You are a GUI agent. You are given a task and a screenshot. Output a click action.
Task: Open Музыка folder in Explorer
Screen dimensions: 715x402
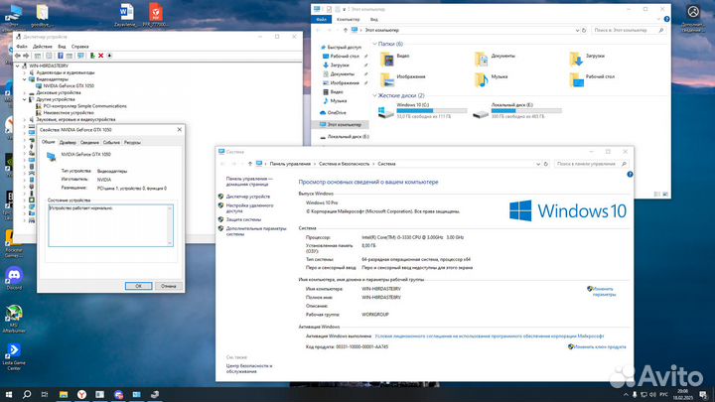[492, 79]
